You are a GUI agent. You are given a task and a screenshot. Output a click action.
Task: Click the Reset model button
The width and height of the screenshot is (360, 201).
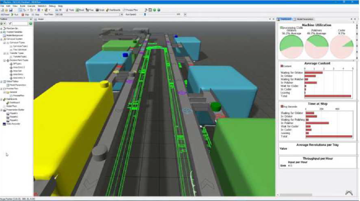coord(5,15)
